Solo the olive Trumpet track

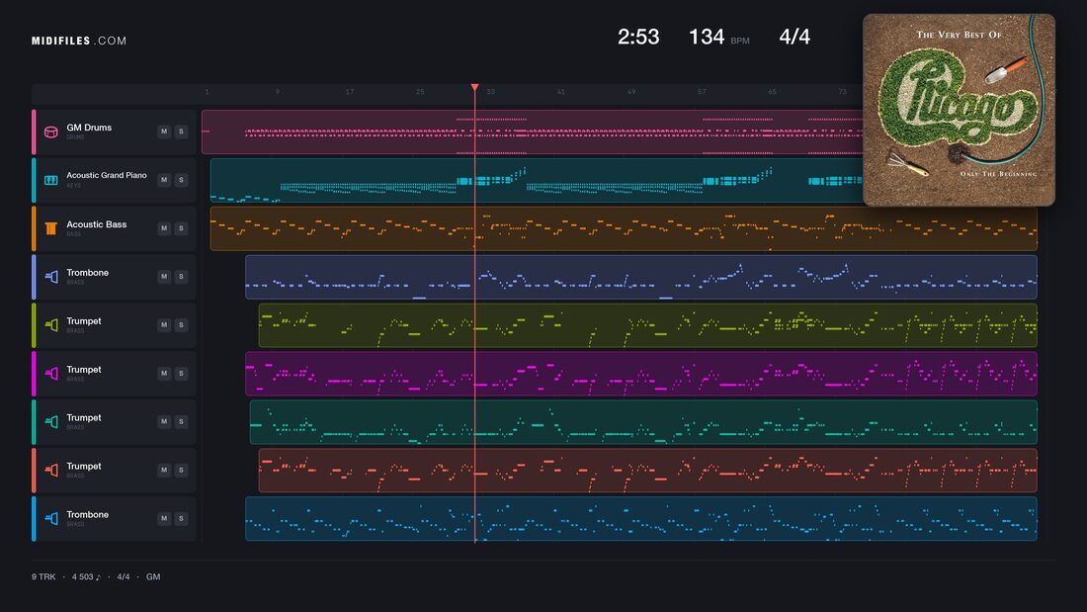pyautogui.click(x=181, y=325)
